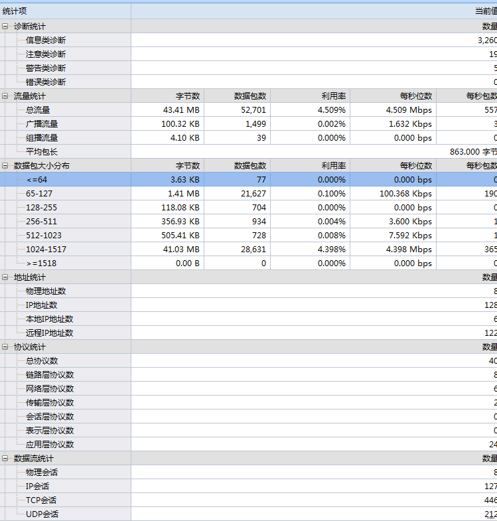Select the 物理会话 row
Viewport: 497px width, 521px height.
click(248, 473)
